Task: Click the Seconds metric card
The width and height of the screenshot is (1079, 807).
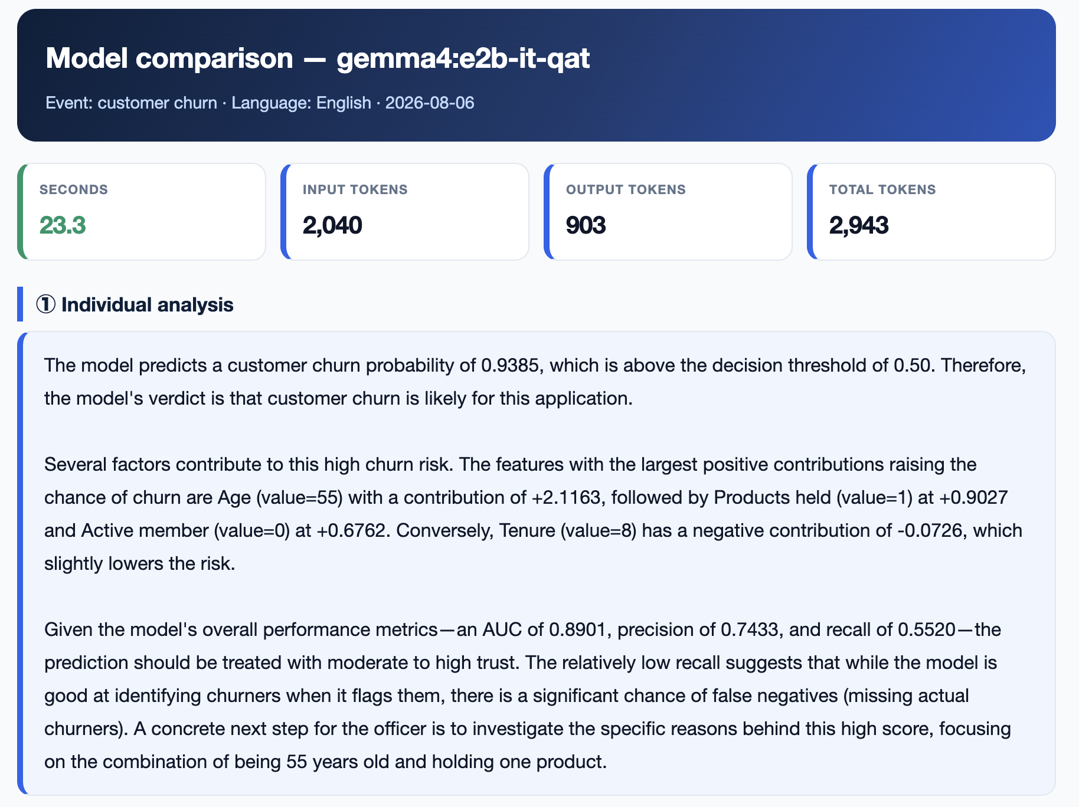Action: click(142, 212)
